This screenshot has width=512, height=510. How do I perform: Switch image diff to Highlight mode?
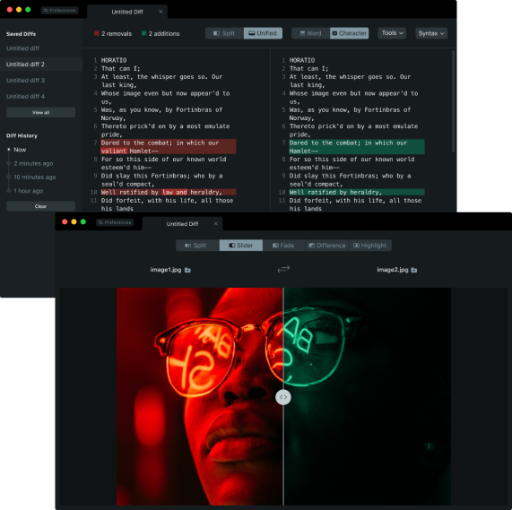(370, 246)
